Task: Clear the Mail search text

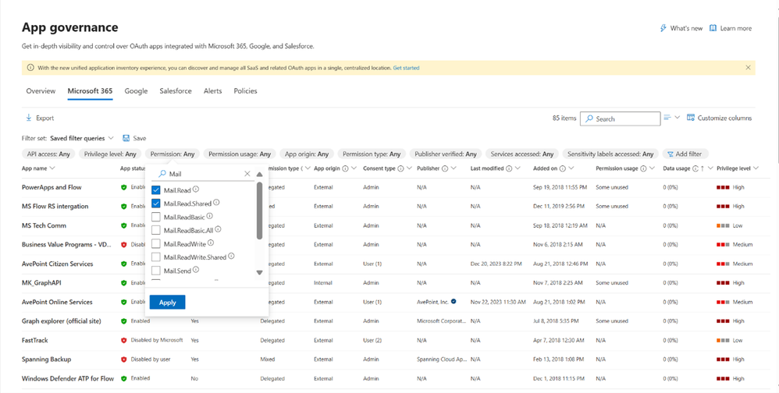Action: pos(247,174)
